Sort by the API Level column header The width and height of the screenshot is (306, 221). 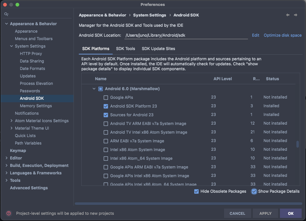click(223, 79)
